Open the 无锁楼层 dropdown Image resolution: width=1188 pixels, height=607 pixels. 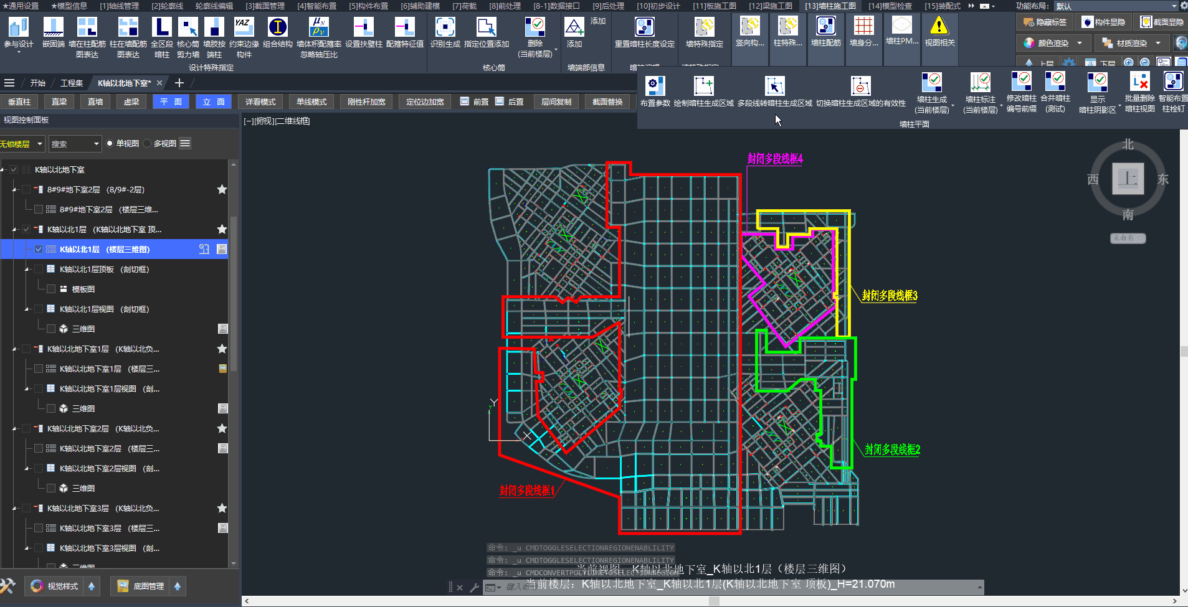tap(40, 144)
